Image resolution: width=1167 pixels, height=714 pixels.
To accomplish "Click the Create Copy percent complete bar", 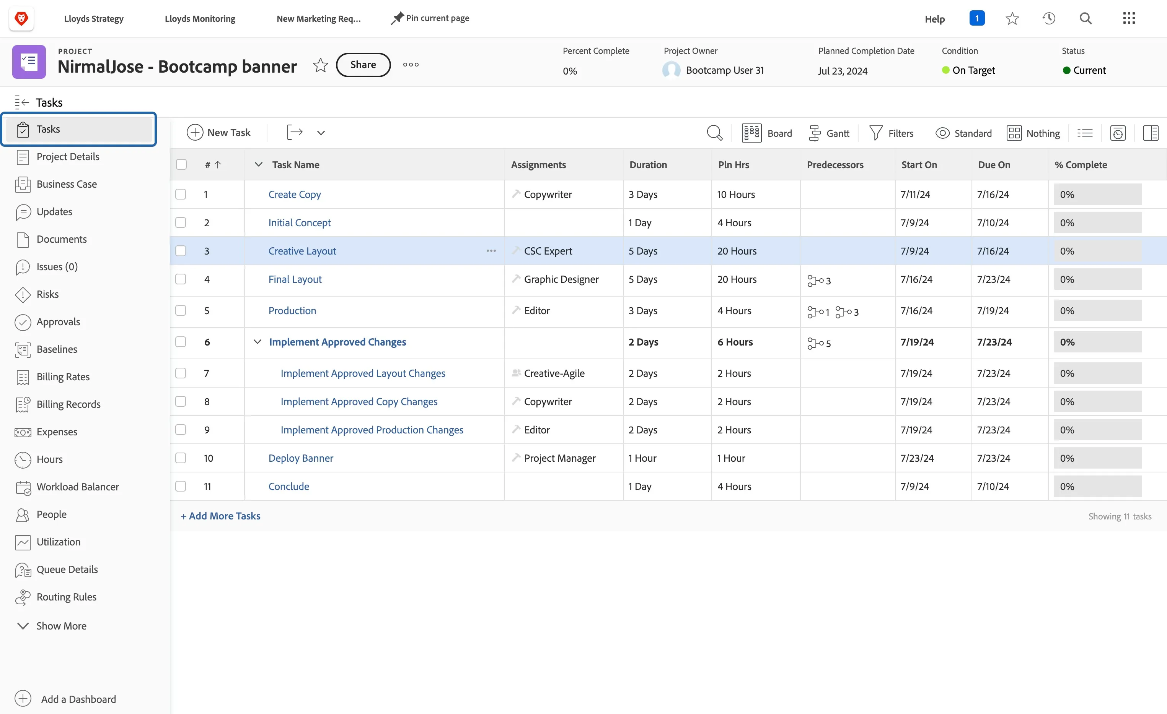I will point(1097,195).
